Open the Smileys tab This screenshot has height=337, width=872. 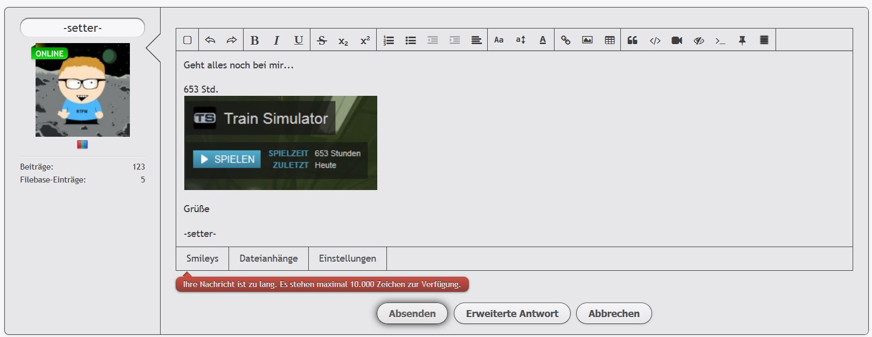pyautogui.click(x=203, y=258)
